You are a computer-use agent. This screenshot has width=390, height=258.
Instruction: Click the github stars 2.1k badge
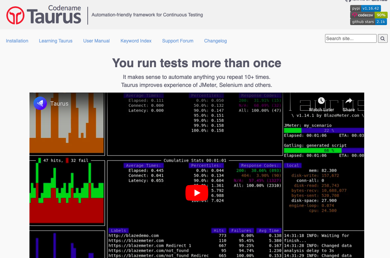click(368, 21)
